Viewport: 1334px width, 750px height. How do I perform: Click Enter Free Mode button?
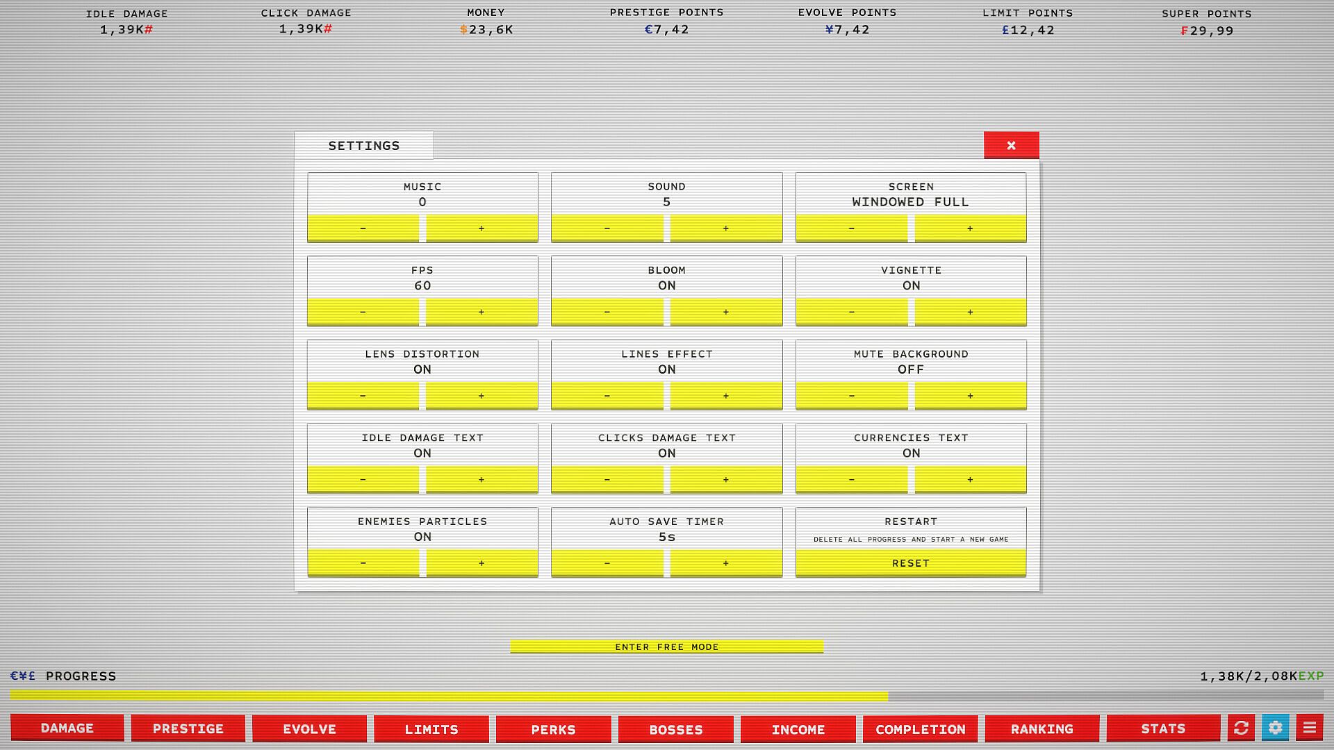tap(666, 647)
